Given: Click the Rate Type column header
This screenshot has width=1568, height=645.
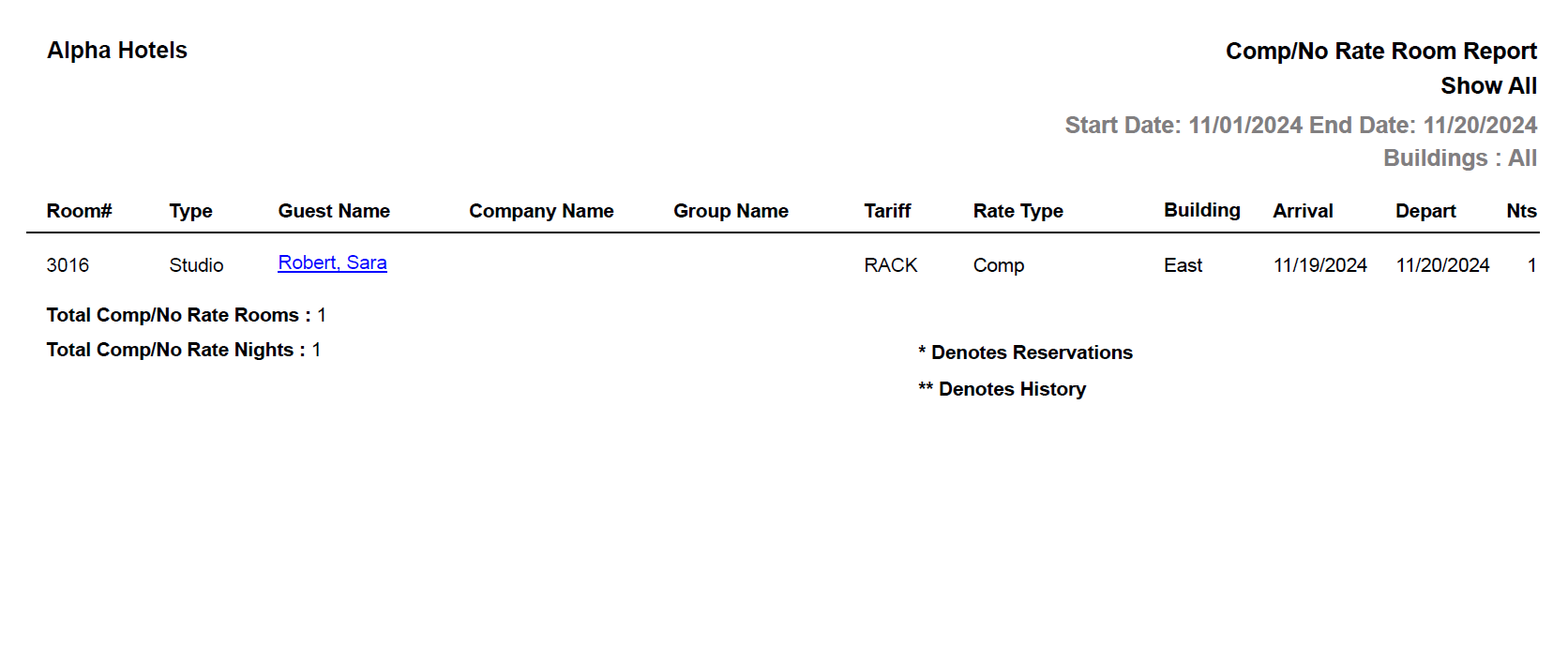Looking at the screenshot, I should coord(1018,211).
